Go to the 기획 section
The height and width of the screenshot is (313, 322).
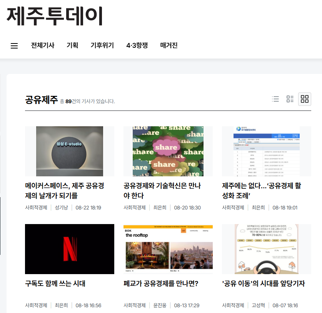[x=72, y=45]
